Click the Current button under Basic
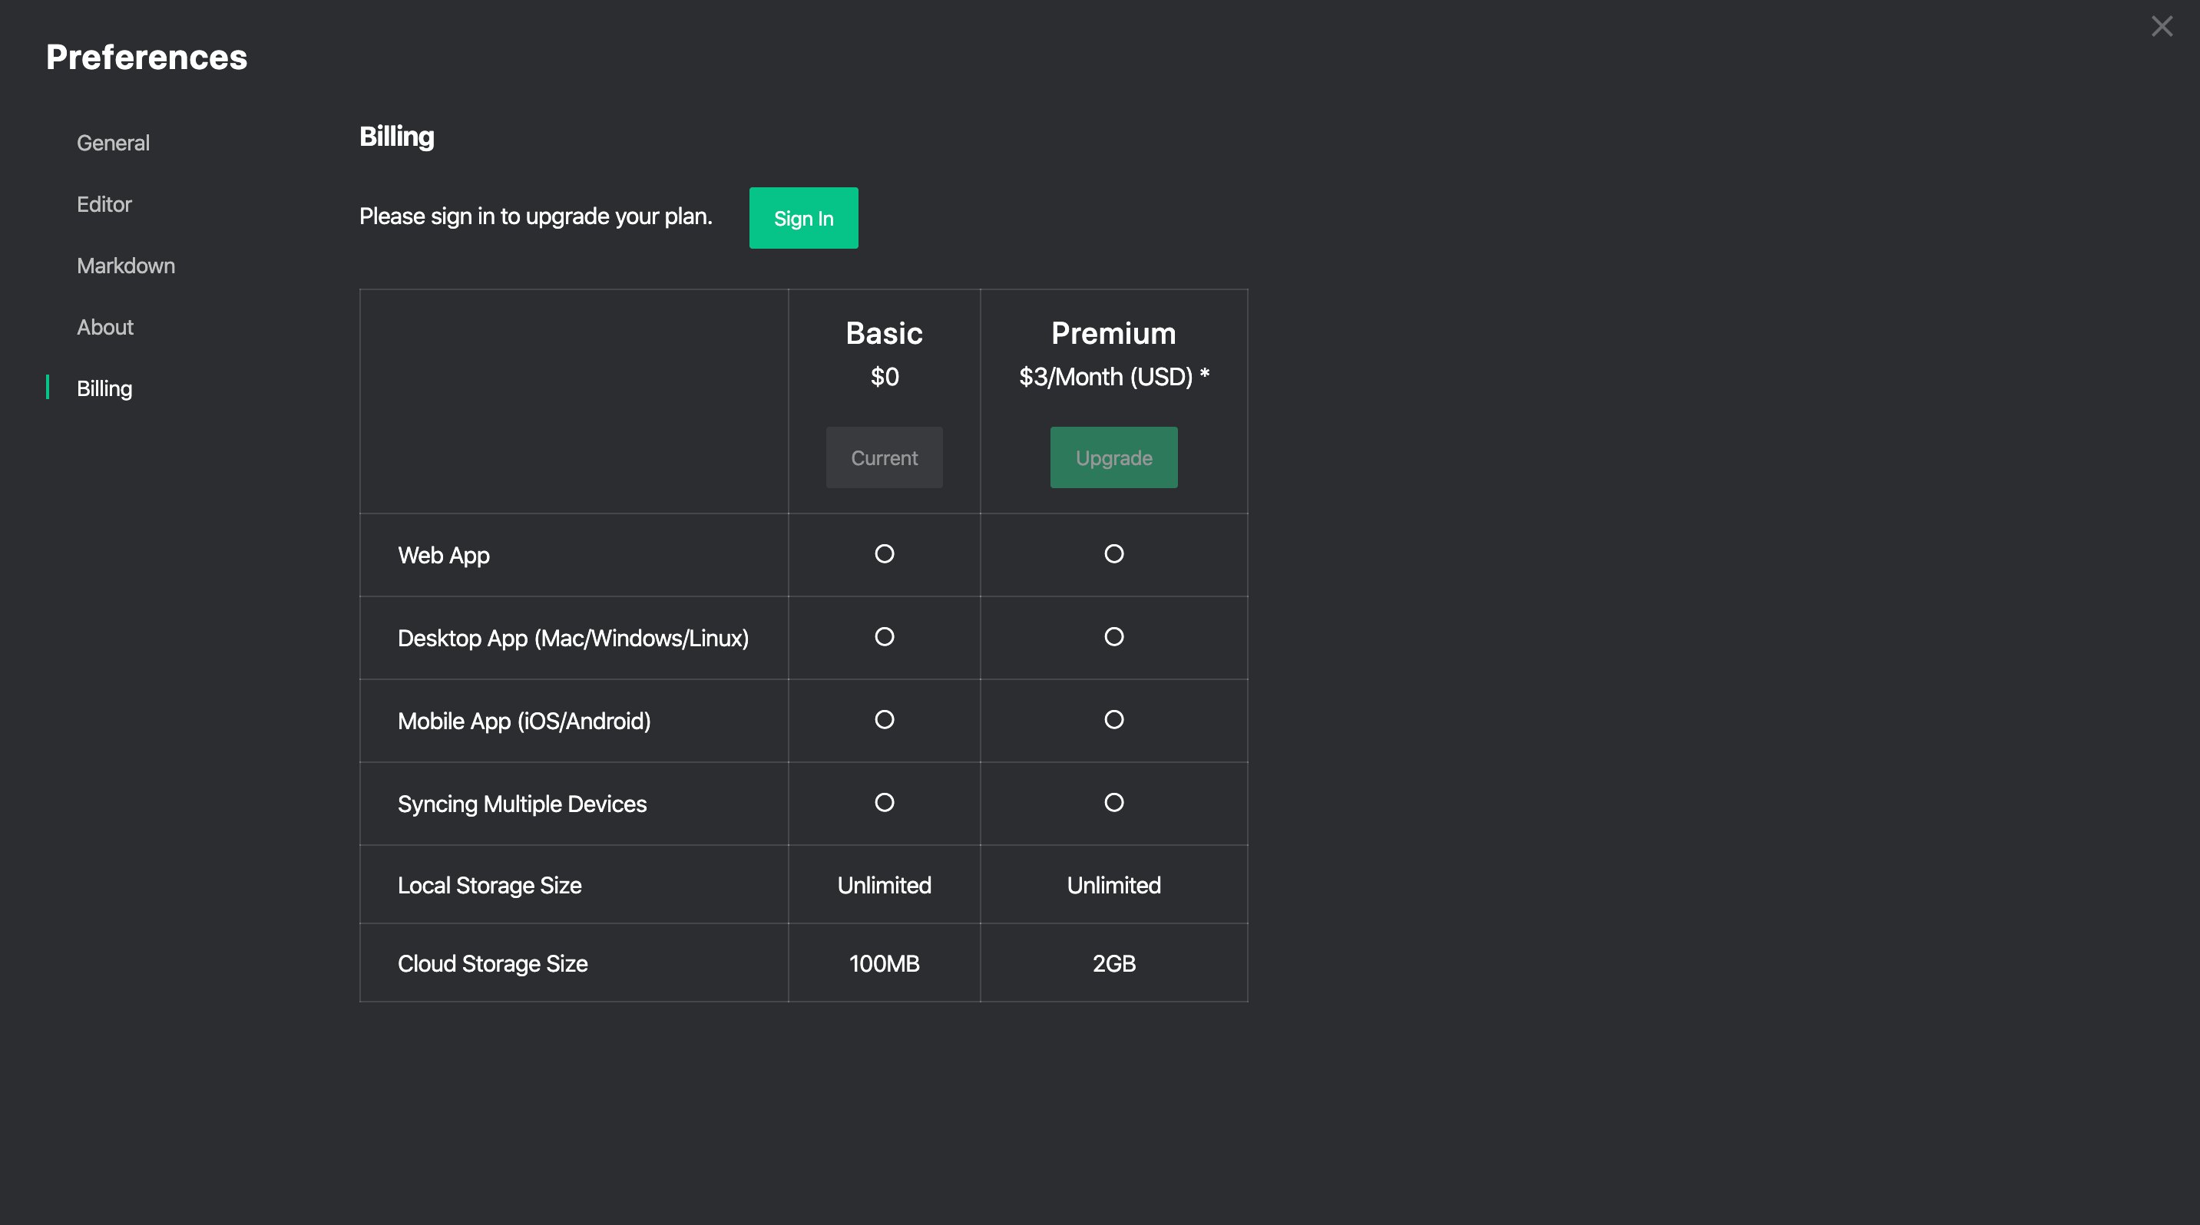The height and width of the screenshot is (1225, 2200). (x=884, y=457)
